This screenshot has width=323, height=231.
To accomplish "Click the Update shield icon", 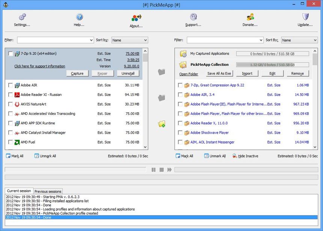I will pyautogui.click(x=305, y=17).
